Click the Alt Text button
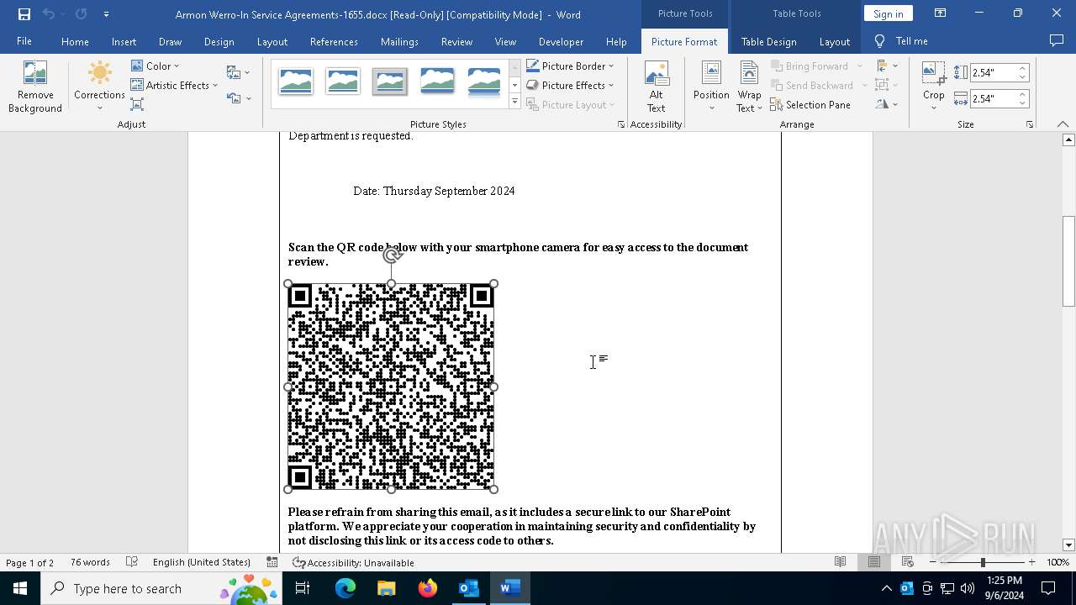This screenshot has height=605, width=1076. tap(656, 87)
